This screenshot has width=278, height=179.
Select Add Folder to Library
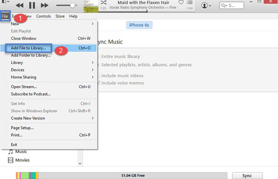click(x=49, y=55)
